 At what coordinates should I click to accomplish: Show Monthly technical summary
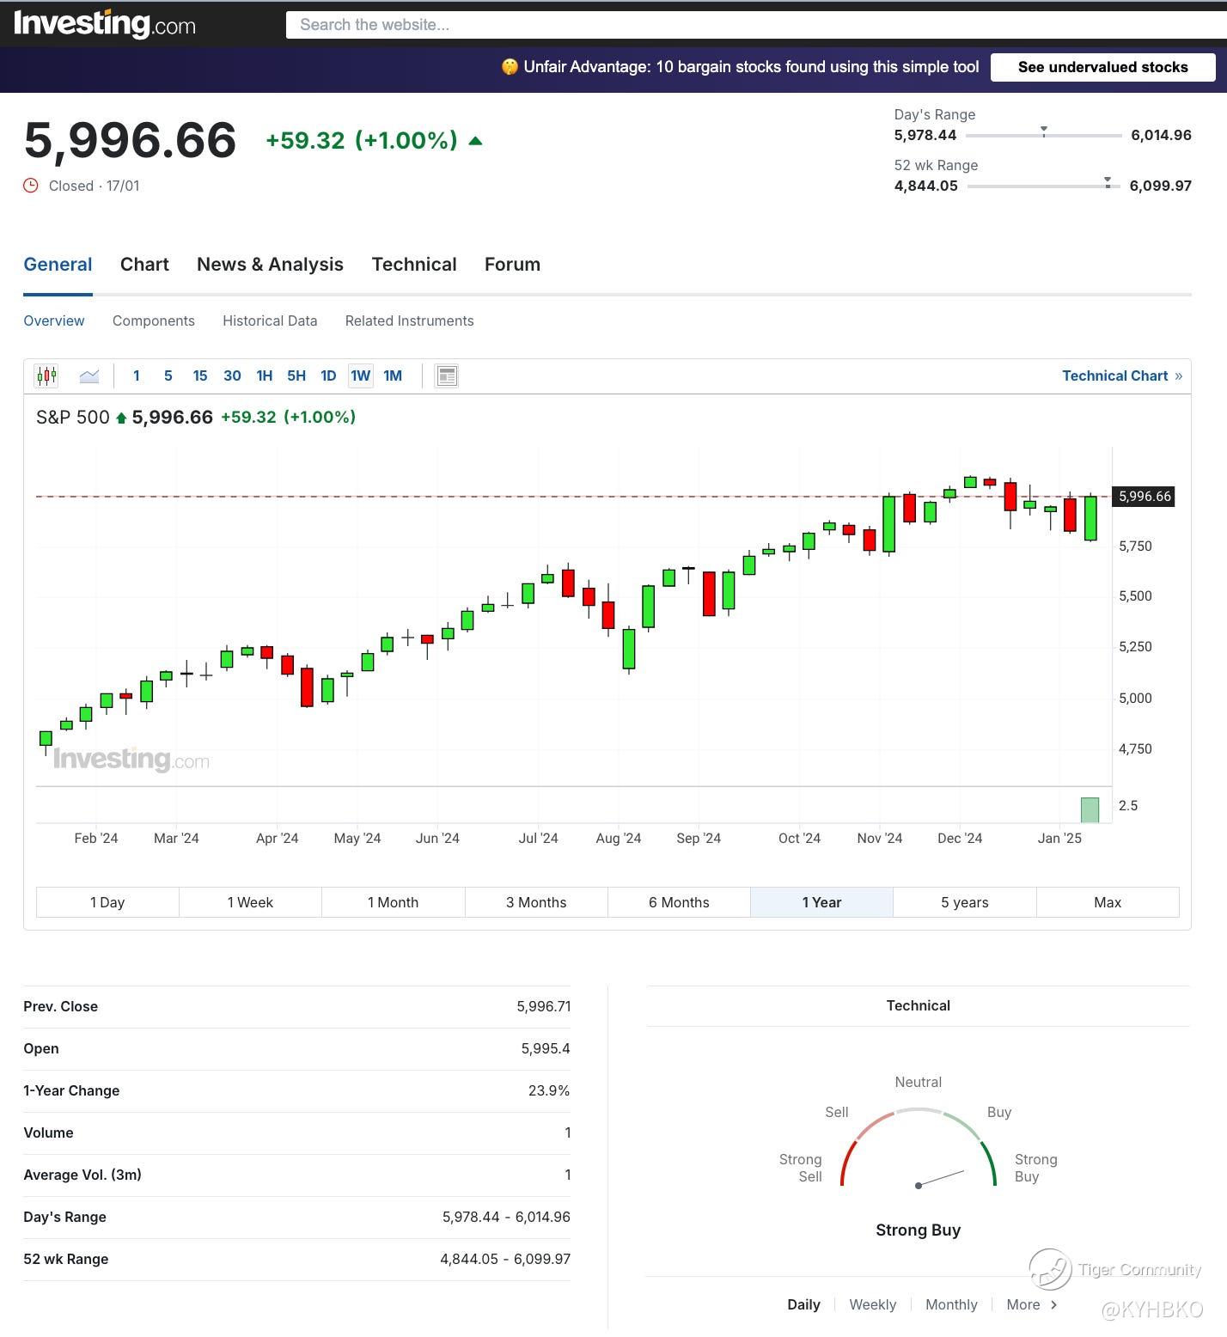pos(951,1304)
